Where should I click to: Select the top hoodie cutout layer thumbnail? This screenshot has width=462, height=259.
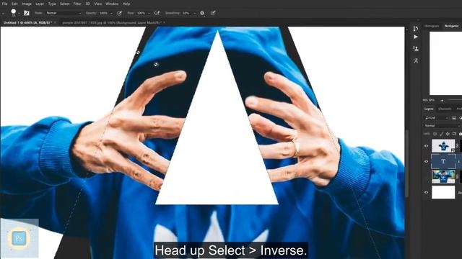click(443, 146)
